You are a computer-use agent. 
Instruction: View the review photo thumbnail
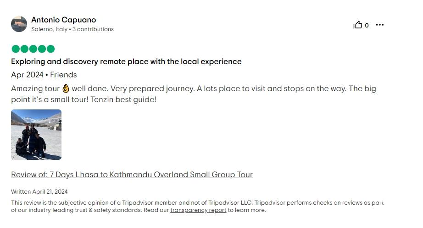[x=36, y=135]
